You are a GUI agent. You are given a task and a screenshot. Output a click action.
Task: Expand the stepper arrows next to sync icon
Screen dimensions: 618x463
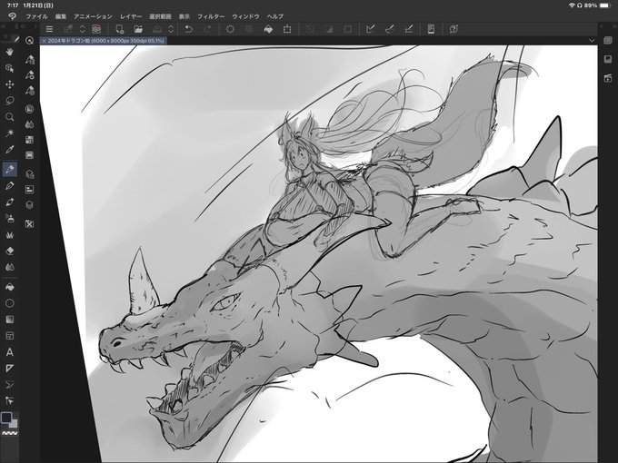(x=83, y=29)
